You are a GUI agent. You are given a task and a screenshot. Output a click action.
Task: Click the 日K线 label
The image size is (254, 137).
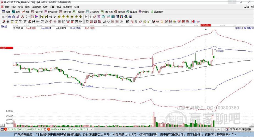[x=4, y=27]
